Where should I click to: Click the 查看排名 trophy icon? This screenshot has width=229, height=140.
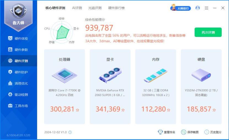coord(160,132)
